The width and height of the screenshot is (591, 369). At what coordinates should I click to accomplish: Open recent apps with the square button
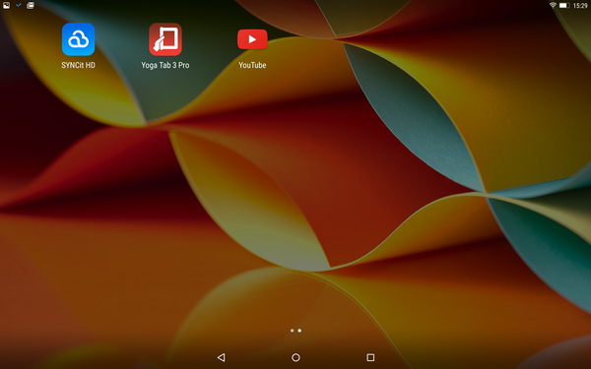tap(370, 357)
